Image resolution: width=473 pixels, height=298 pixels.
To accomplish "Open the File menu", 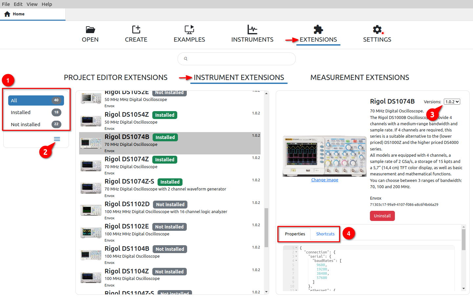I will [x=6, y=4].
